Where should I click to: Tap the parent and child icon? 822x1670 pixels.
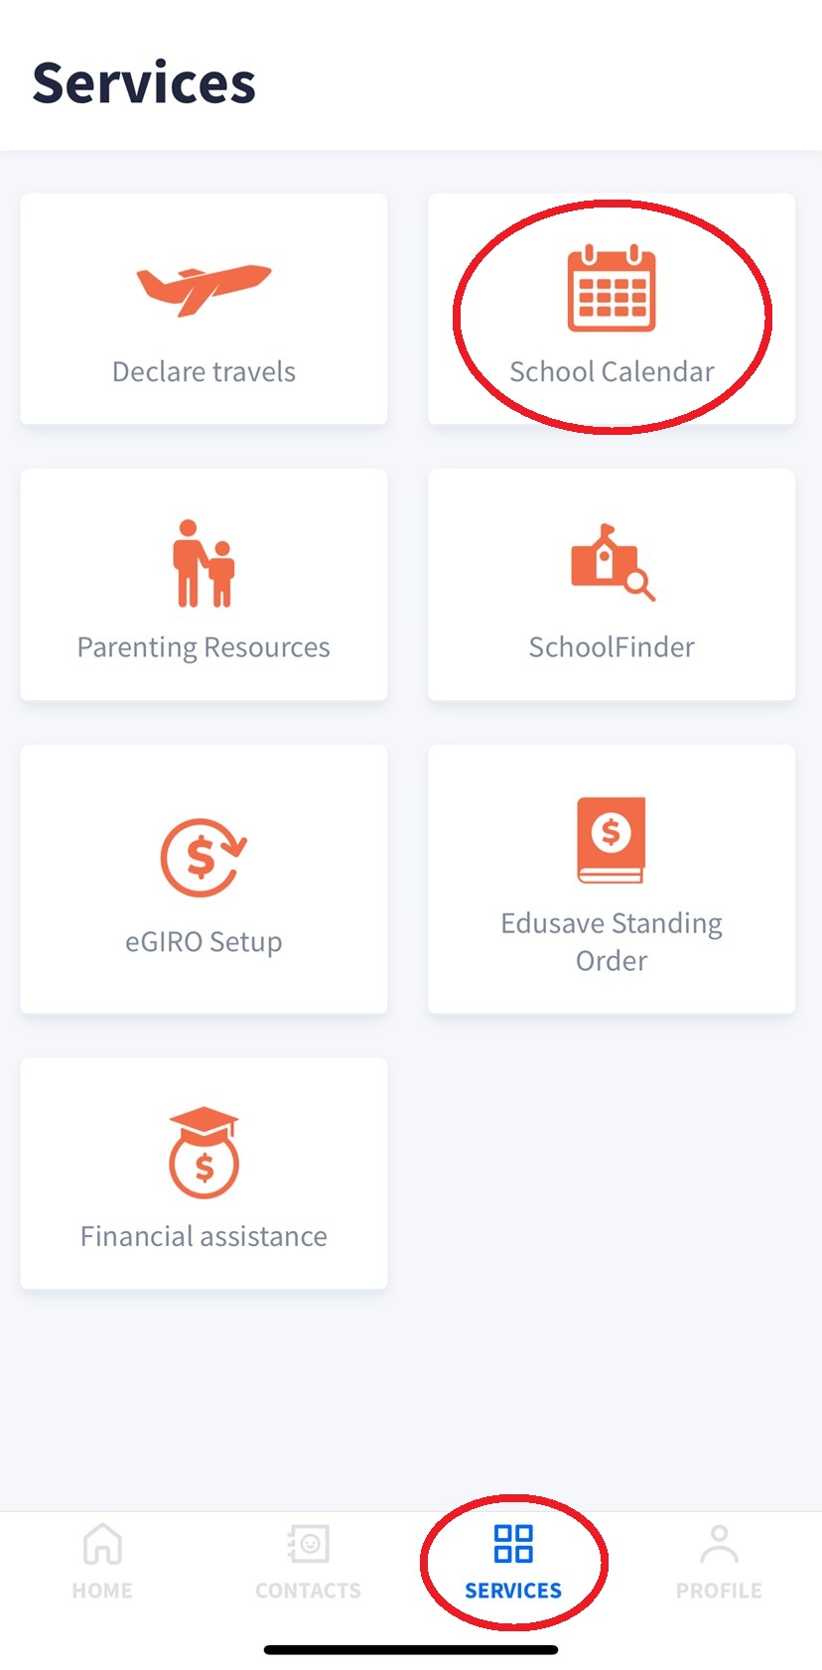pyautogui.click(x=204, y=564)
